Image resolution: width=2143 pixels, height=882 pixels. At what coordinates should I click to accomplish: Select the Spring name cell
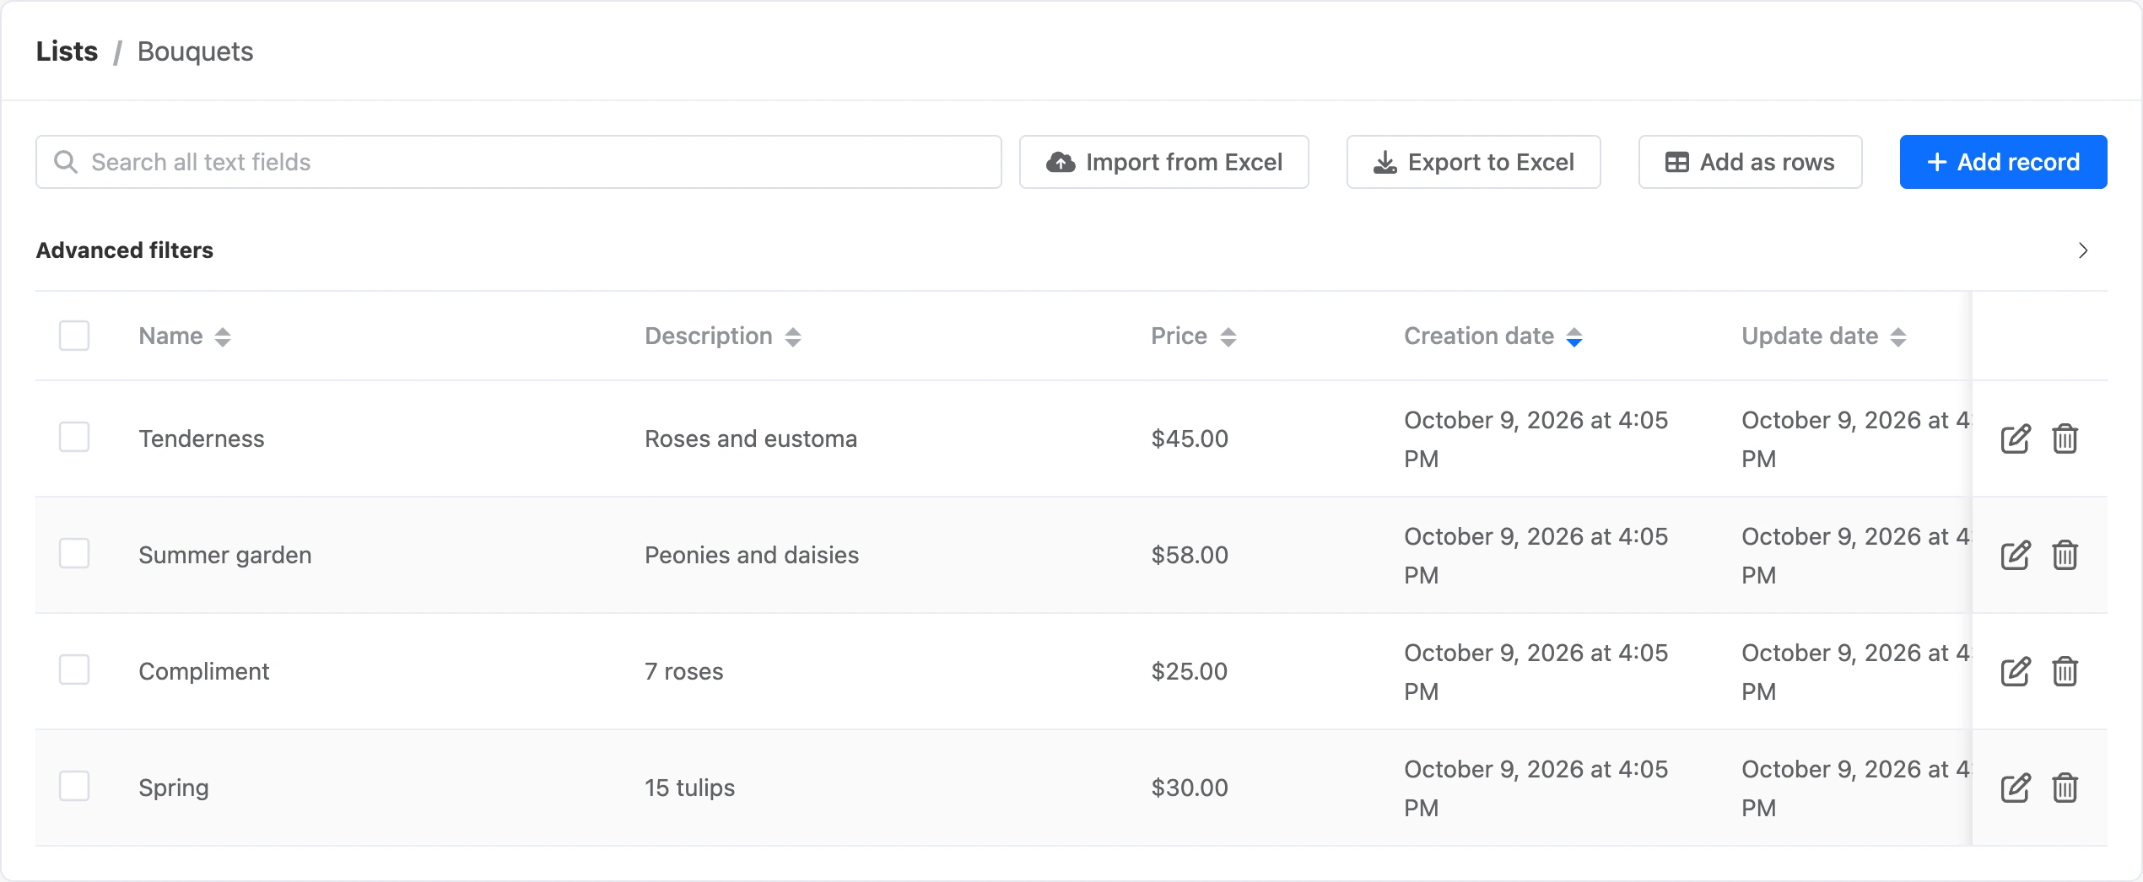click(174, 788)
